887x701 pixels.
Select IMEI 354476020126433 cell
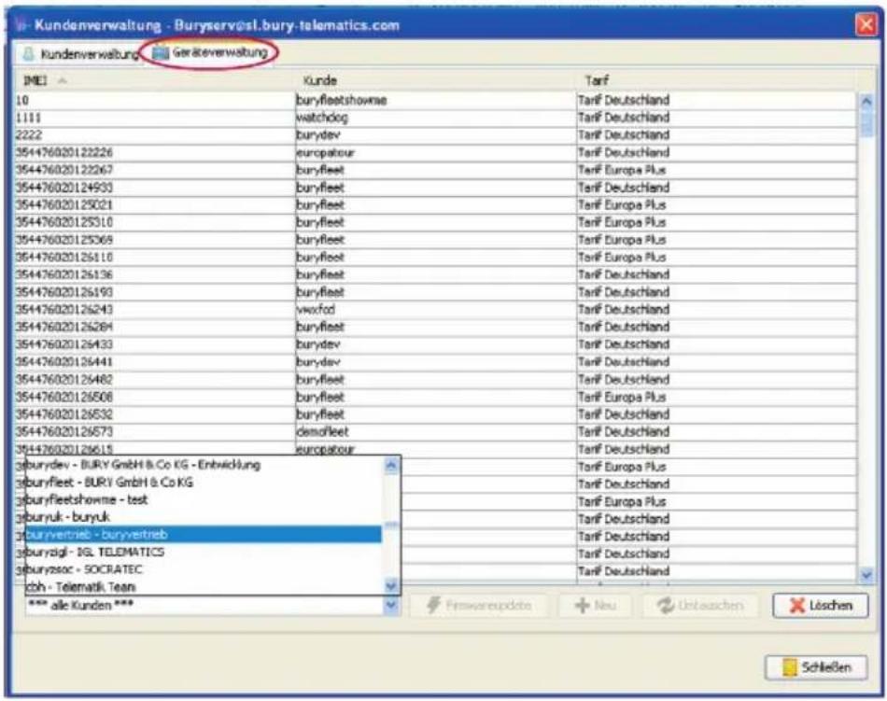[x=155, y=344]
